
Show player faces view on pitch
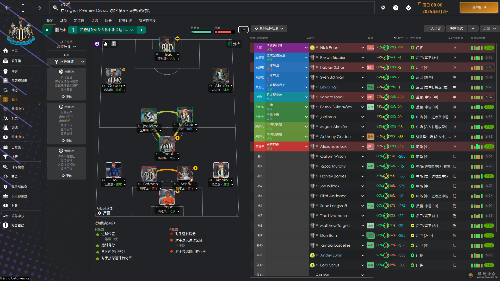(x=97, y=44)
